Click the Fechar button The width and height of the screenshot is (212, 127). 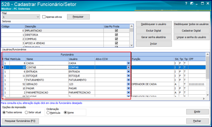(198, 121)
